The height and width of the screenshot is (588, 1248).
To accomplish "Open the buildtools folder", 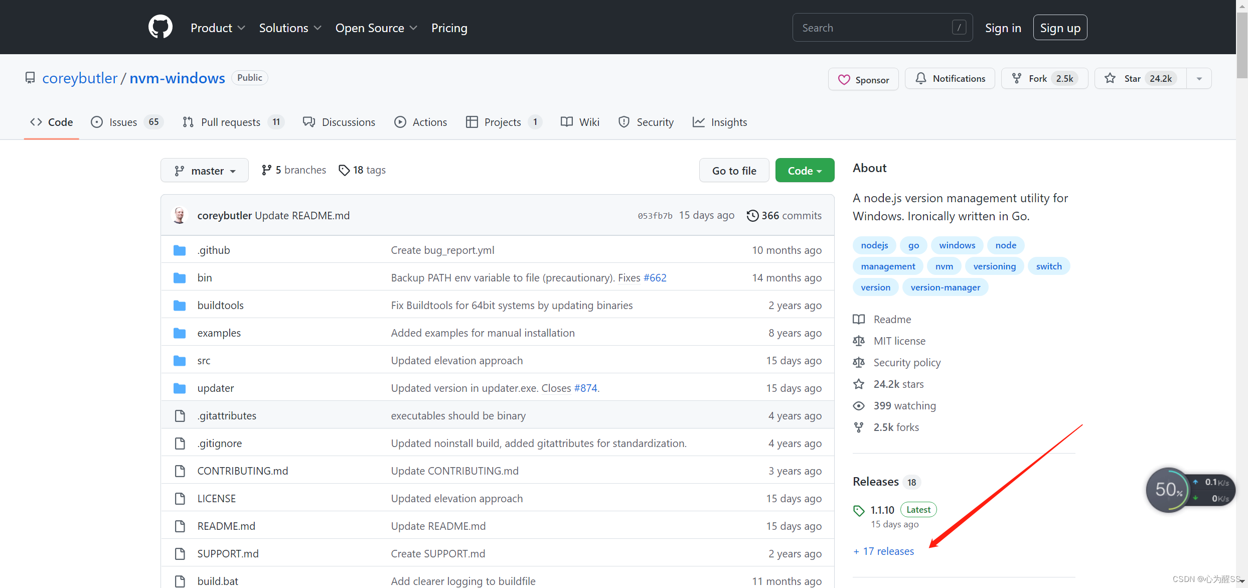I will coord(220,305).
